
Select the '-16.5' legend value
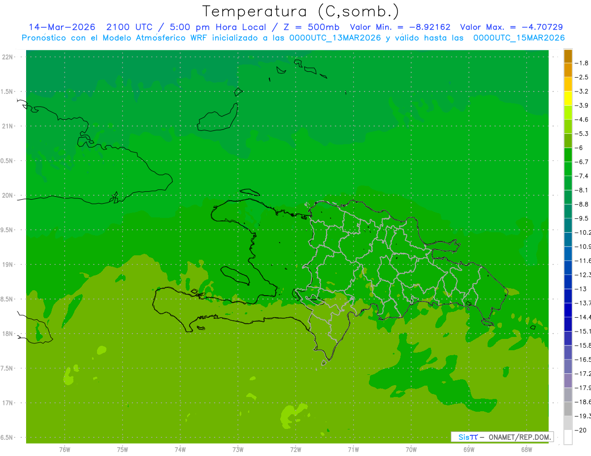(583, 360)
